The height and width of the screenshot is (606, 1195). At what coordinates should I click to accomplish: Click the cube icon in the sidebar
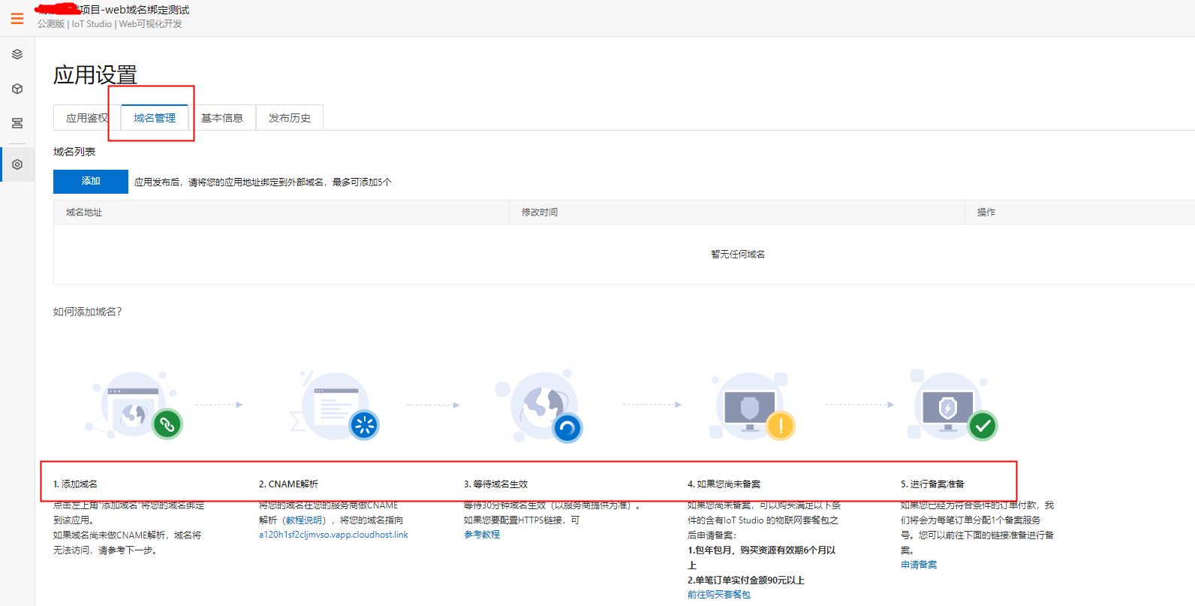17,89
